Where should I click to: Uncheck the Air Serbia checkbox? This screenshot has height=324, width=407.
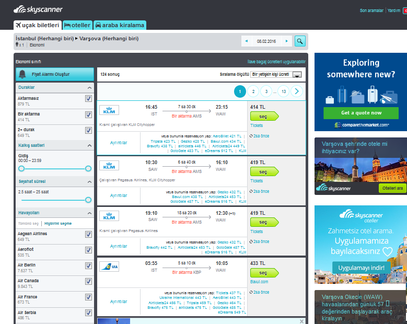point(88,313)
